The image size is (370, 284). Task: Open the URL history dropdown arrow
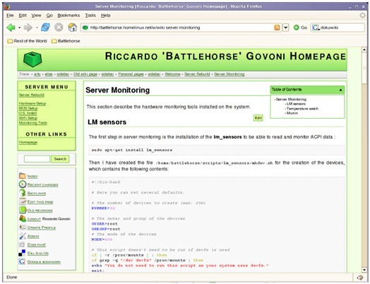286,28
